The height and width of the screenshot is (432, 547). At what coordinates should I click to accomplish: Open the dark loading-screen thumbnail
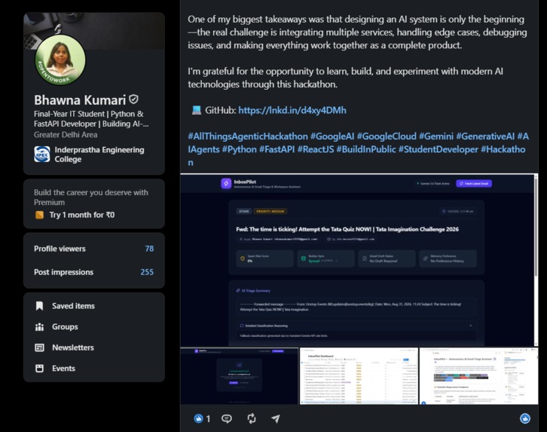[x=240, y=375]
